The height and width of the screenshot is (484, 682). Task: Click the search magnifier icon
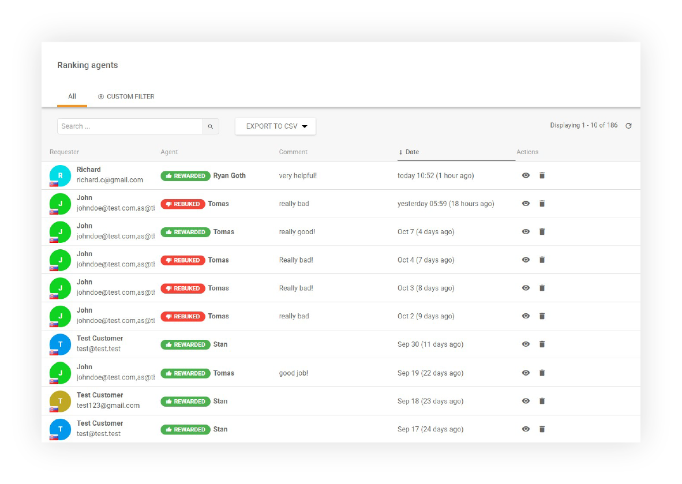click(211, 126)
